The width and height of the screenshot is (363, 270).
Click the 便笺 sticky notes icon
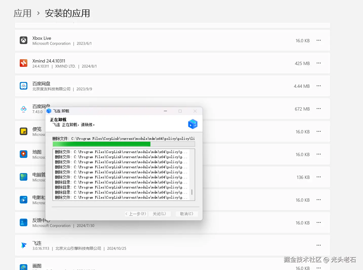24,131
